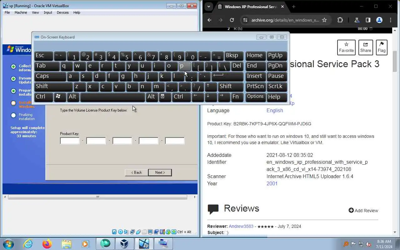Viewport: 400px width, 250px height.
Task: Click the Options key on the On-Screen Keyboard
Action: (255, 97)
